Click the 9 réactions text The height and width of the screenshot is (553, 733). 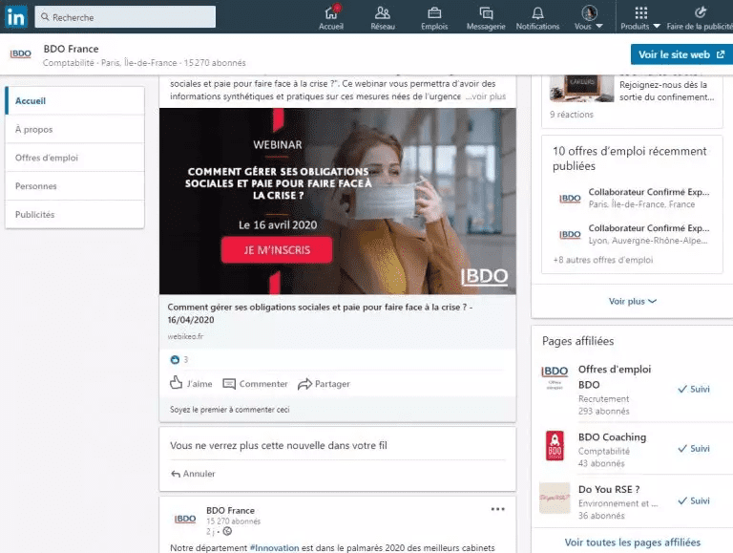tap(572, 115)
